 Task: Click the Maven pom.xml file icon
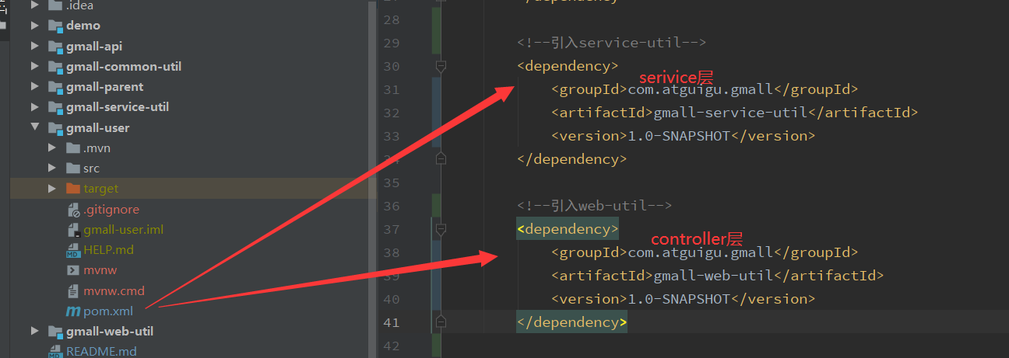[73, 311]
